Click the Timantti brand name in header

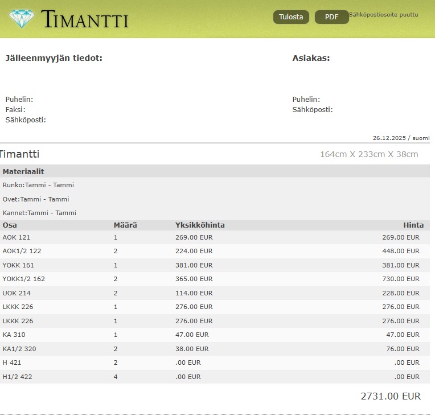pyautogui.click(x=85, y=19)
